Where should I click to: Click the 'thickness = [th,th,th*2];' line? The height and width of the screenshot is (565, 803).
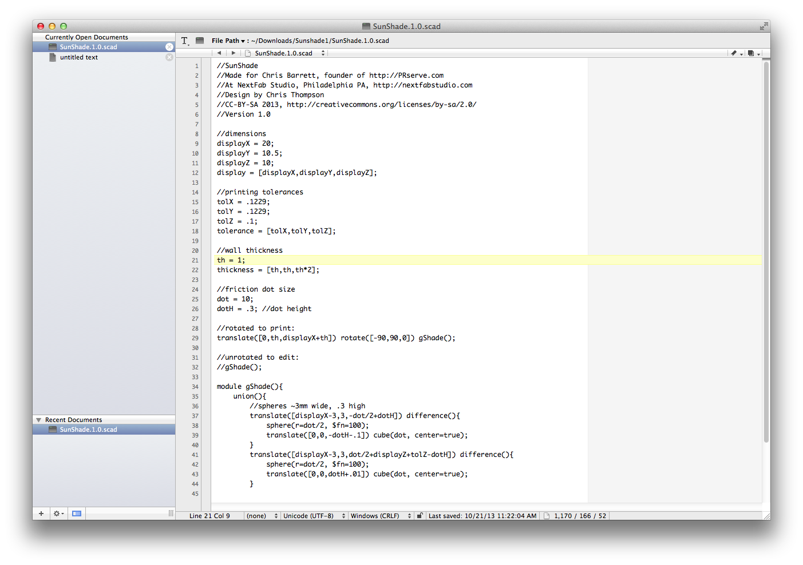coord(268,270)
